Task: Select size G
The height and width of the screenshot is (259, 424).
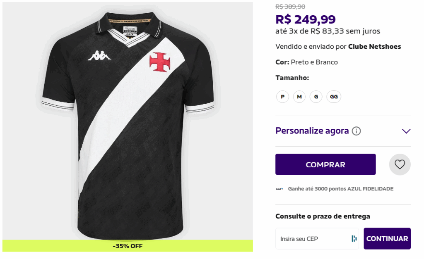Action: pyautogui.click(x=316, y=96)
